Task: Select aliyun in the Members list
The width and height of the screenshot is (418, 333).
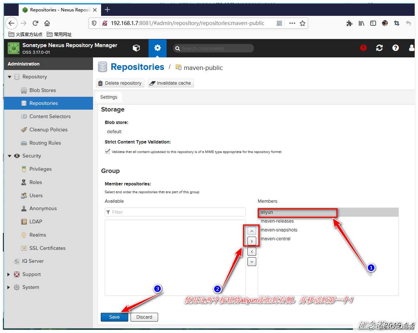Action: coord(328,212)
